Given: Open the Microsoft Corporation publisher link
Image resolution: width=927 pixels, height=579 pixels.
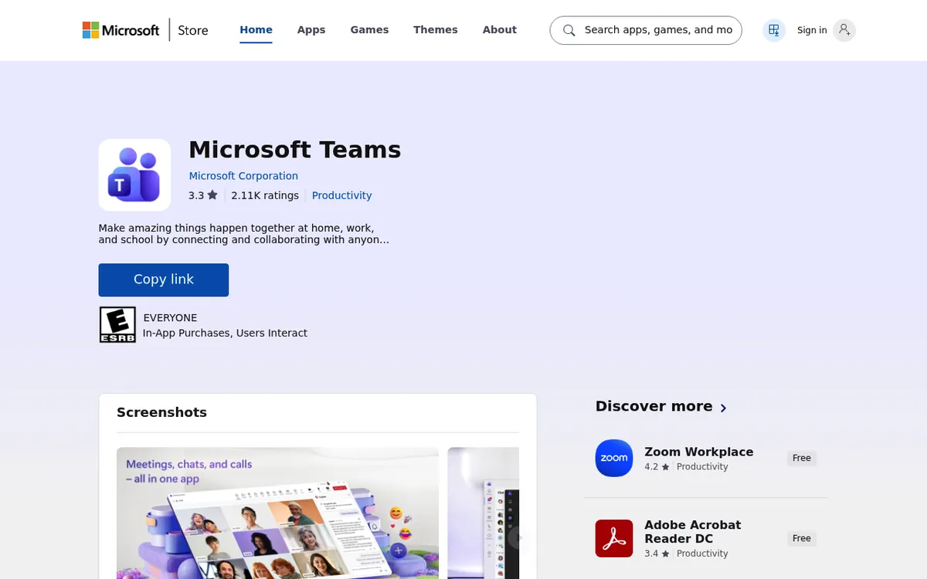Looking at the screenshot, I should tap(243, 176).
